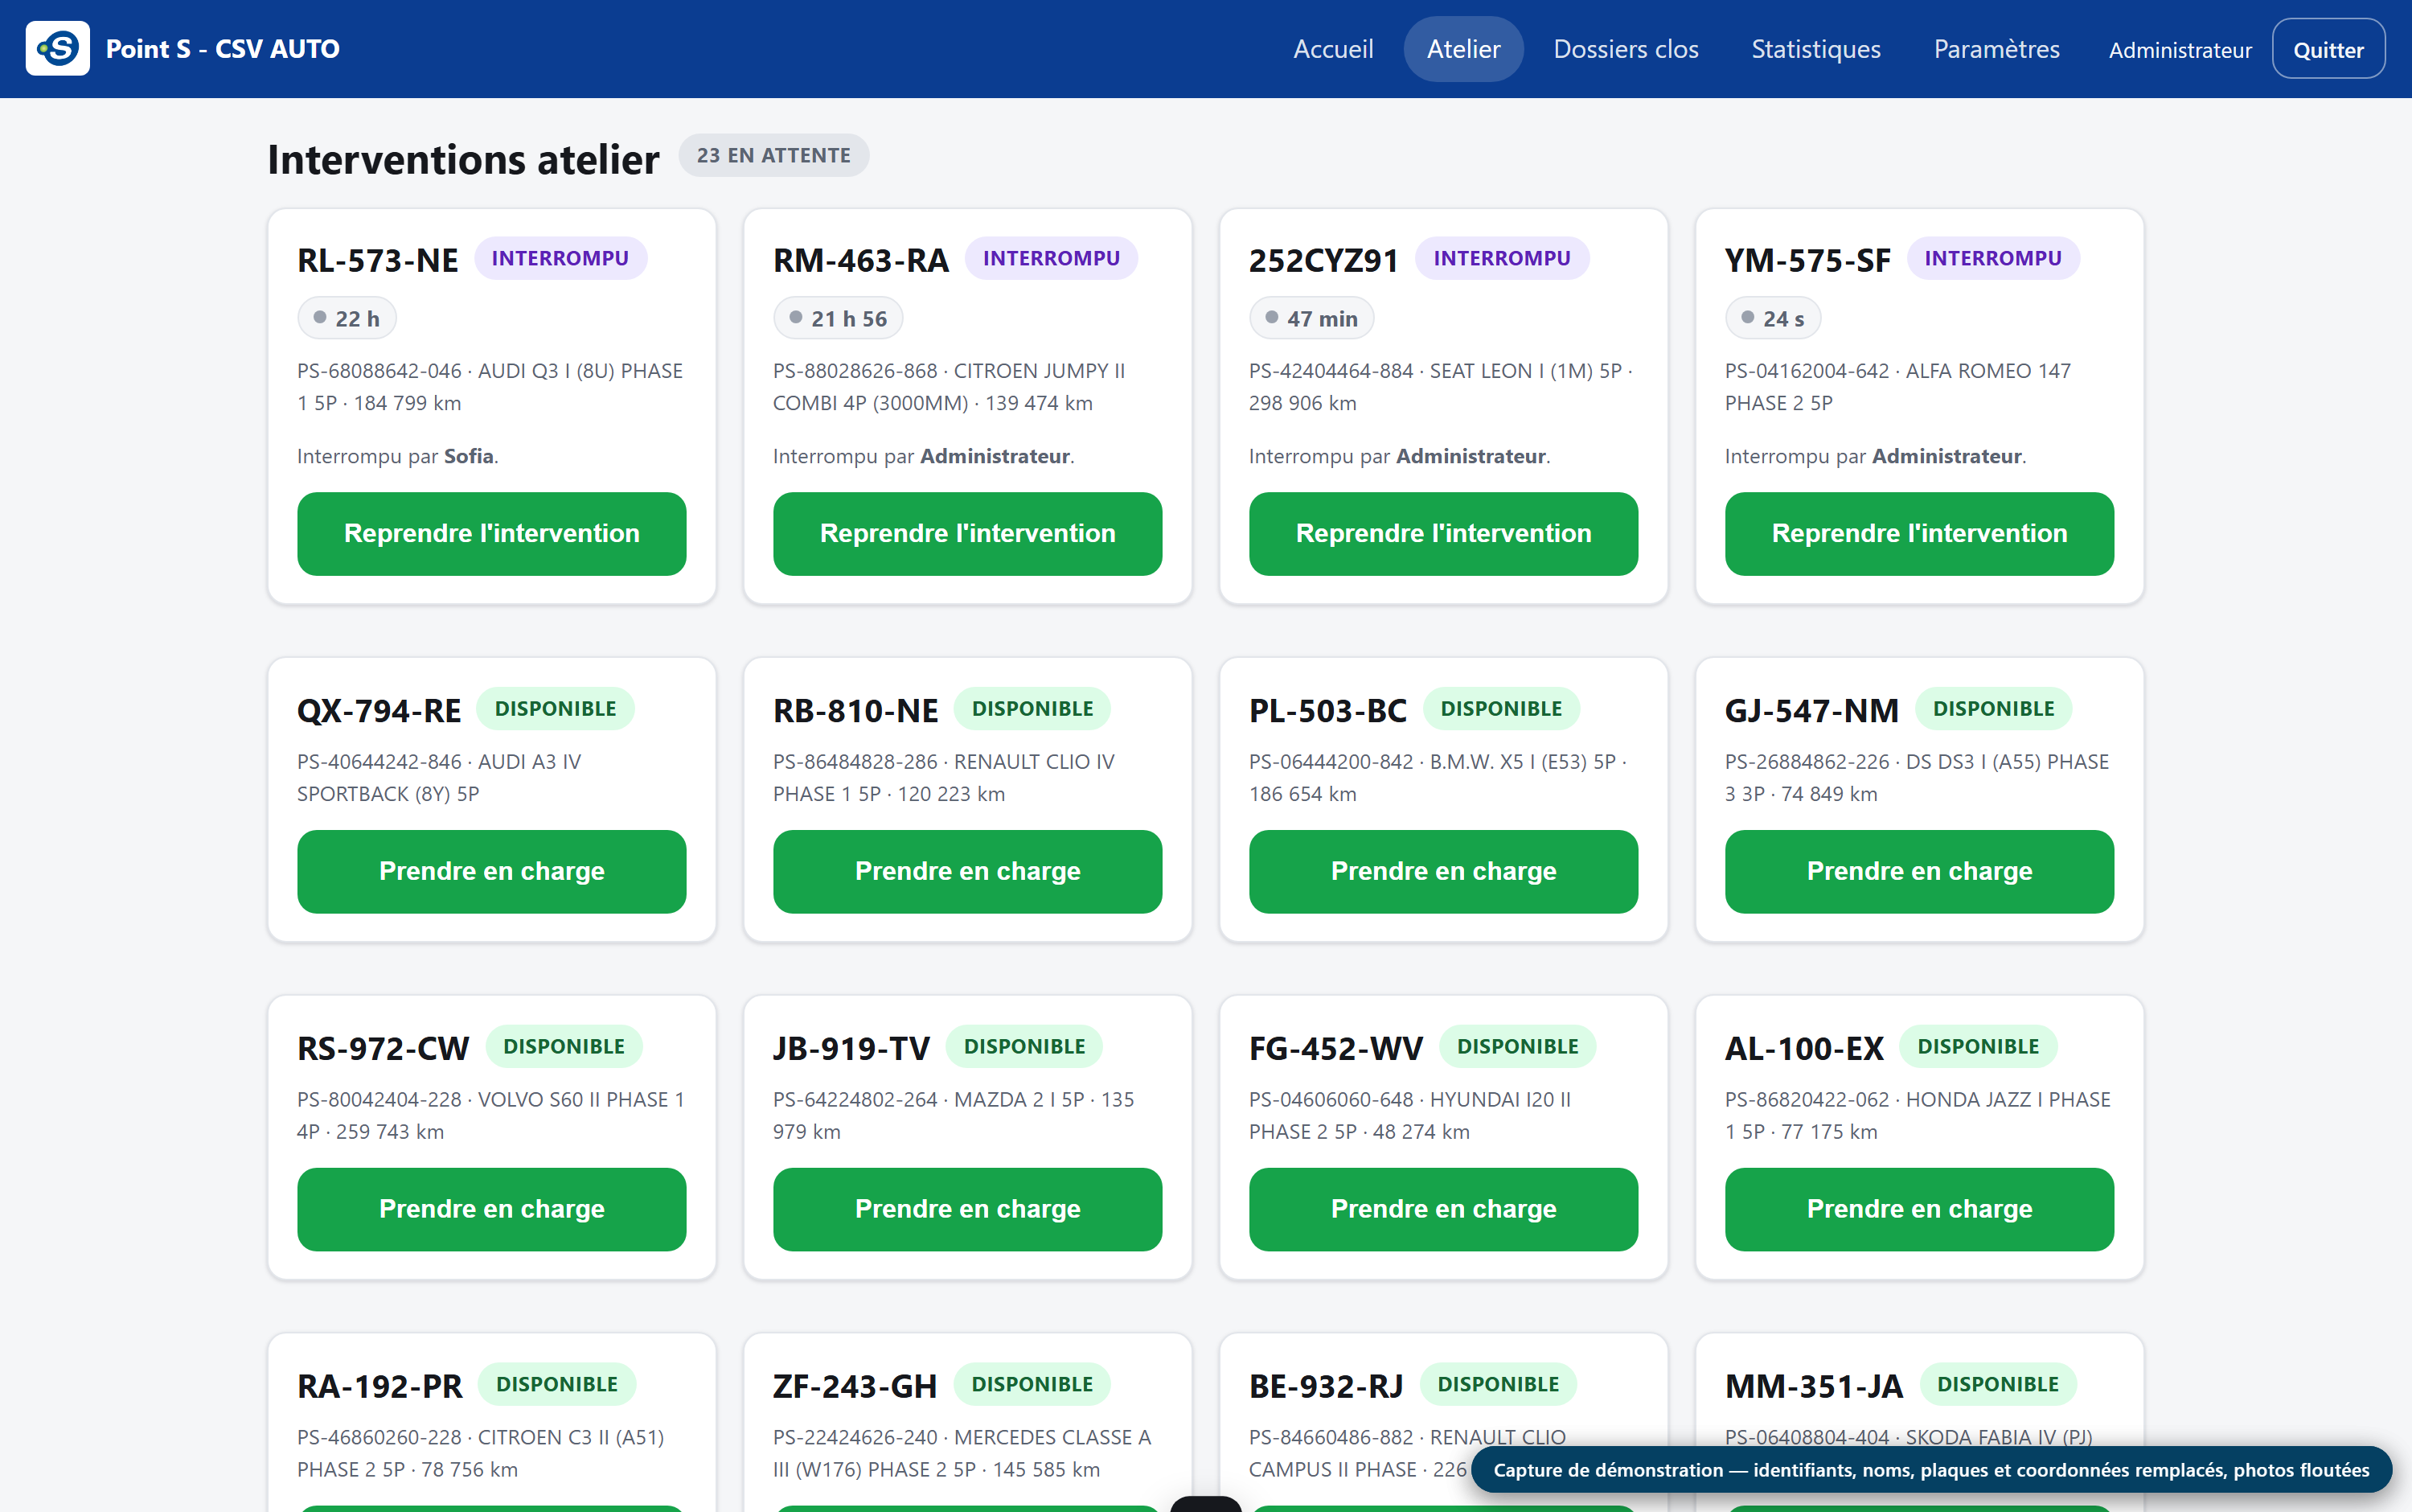The height and width of the screenshot is (1512, 2412).
Task: Click 'Interrompu par Sofia' text
Action: pyautogui.click(x=397, y=456)
